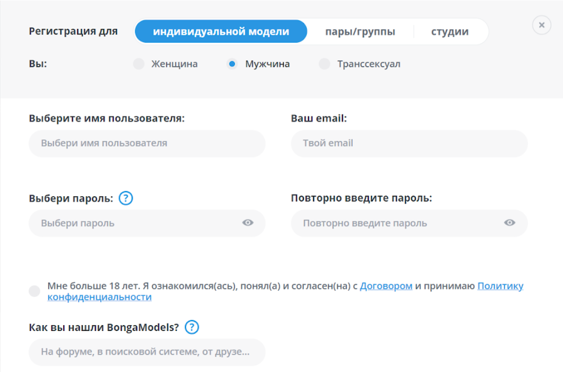Click the 'Вы:' label
Image resolution: width=563 pixels, height=372 pixels.
pos(38,64)
